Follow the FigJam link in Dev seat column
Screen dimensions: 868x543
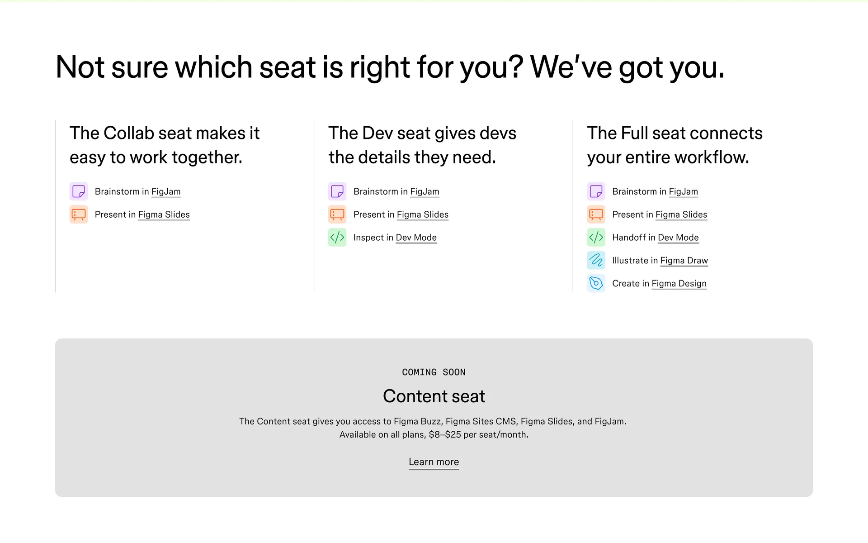tap(425, 191)
